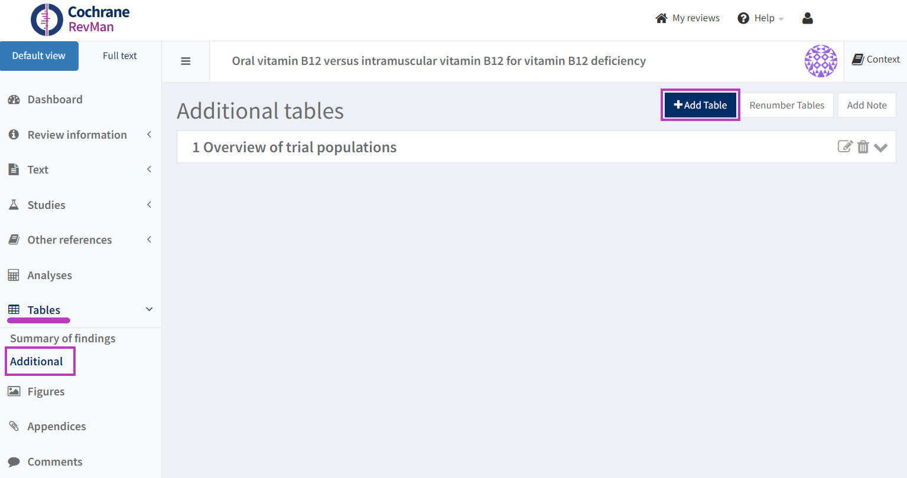Open the Context panel
This screenshot has height=478, width=907.
(876, 60)
